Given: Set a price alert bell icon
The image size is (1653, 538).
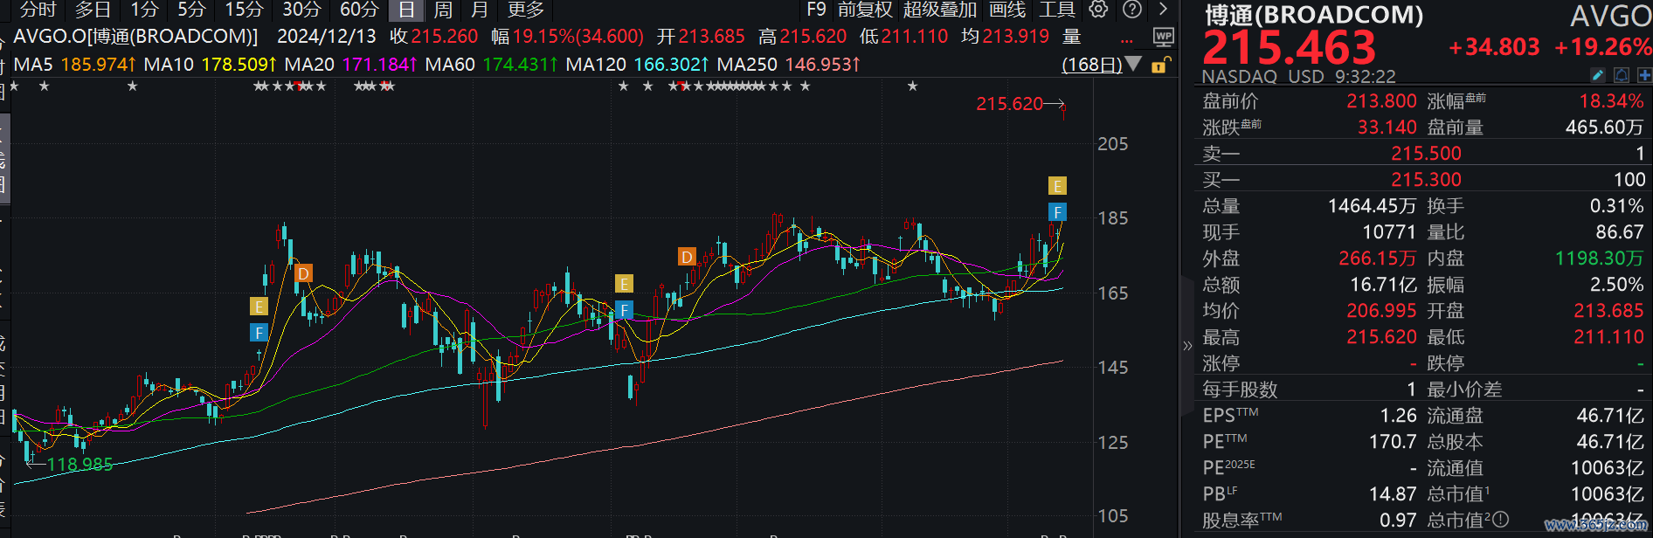Looking at the screenshot, I should 1621,76.
